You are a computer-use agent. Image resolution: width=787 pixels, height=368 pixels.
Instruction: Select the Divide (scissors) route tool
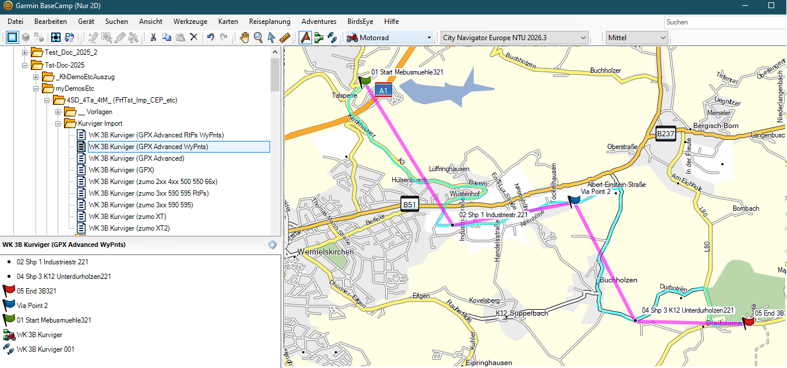pyautogui.click(x=134, y=37)
